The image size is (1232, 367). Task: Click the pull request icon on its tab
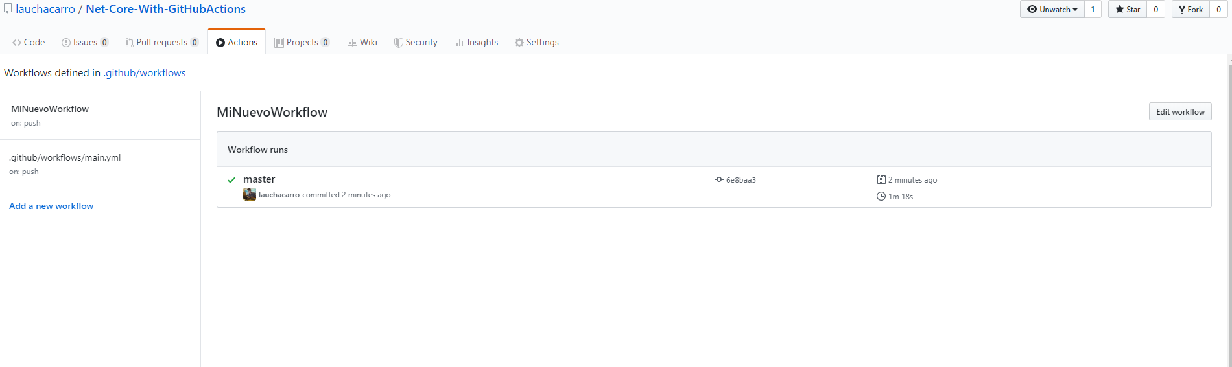130,43
